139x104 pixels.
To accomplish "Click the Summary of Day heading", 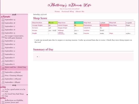I will tap(43, 50).
